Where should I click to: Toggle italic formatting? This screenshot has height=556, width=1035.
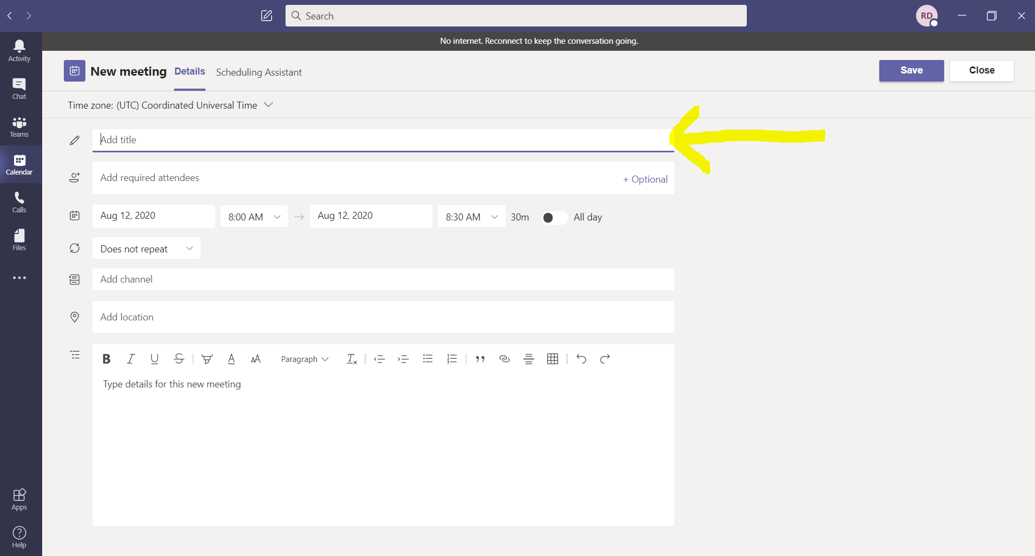tap(130, 359)
